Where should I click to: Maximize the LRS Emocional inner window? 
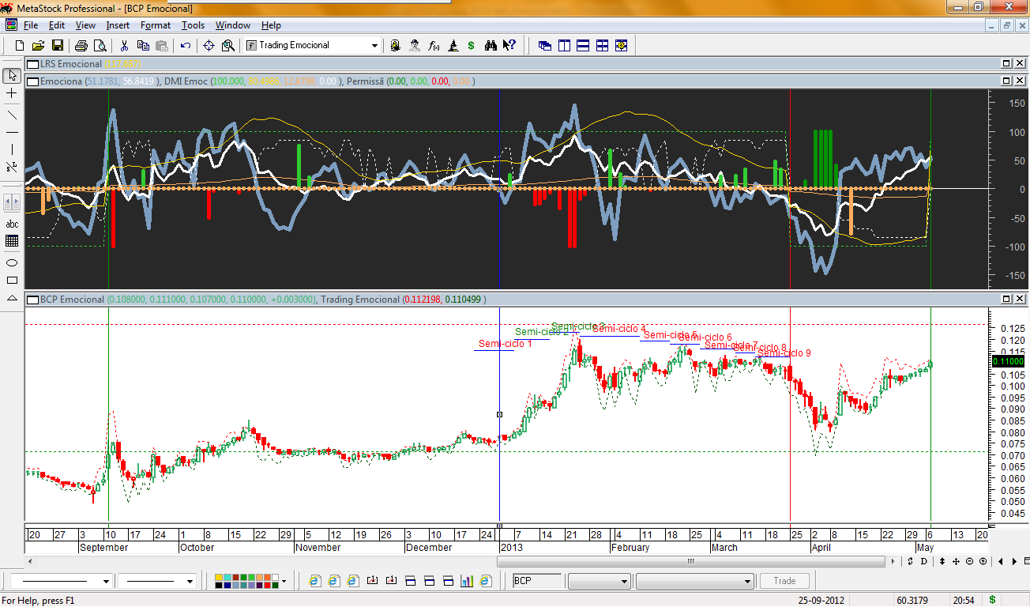[x=1006, y=64]
